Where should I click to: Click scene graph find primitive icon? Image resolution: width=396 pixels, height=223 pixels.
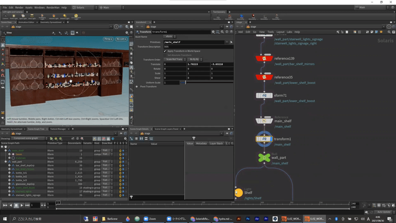click(82, 139)
